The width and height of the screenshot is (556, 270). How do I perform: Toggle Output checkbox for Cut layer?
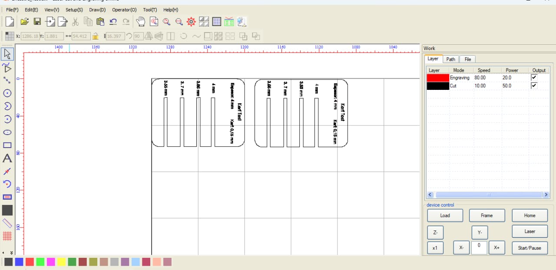(x=534, y=86)
